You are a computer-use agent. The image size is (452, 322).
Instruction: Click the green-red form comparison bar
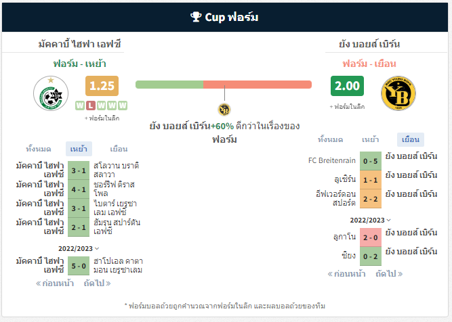click(x=224, y=85)
